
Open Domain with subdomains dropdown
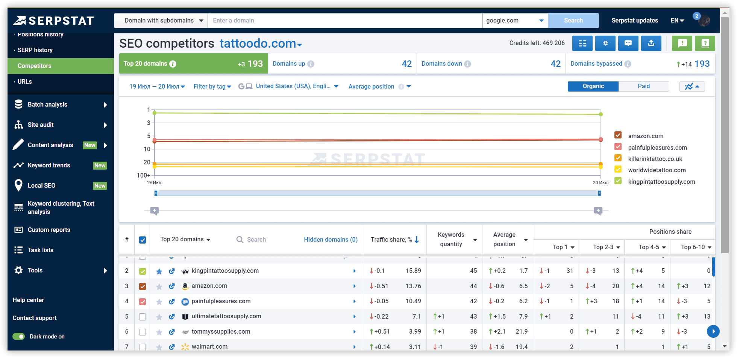(x=164, y=21)
